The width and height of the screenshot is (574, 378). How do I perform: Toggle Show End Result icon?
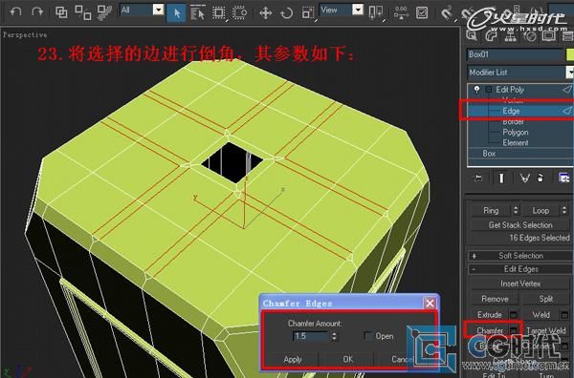point(501,178)
